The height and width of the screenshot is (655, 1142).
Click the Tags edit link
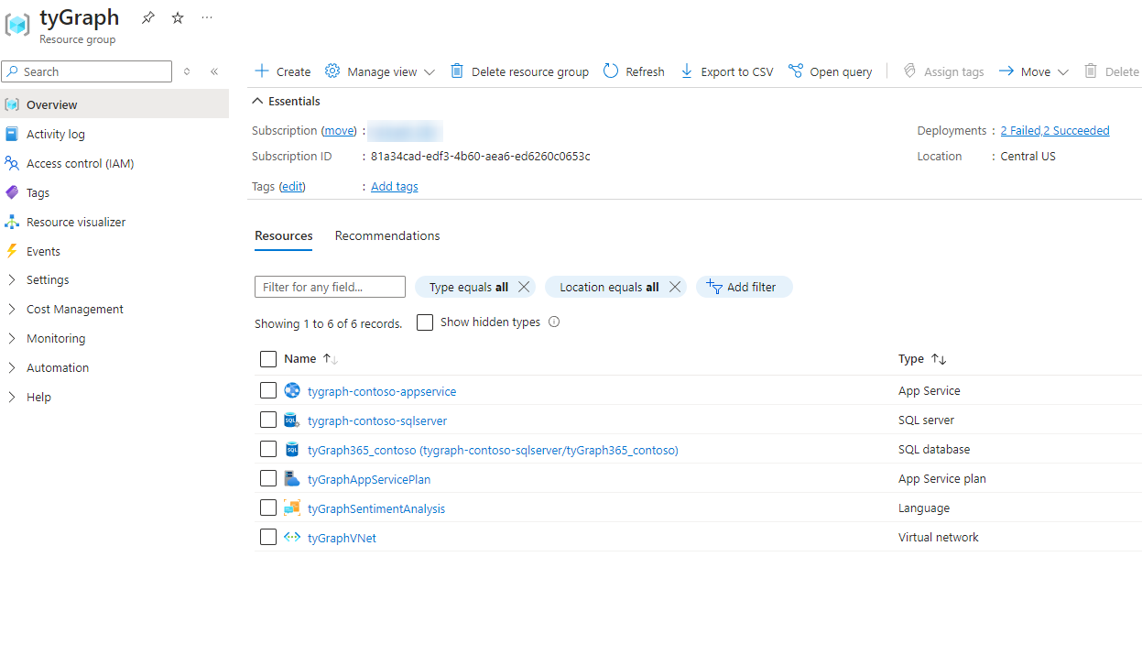292,186
